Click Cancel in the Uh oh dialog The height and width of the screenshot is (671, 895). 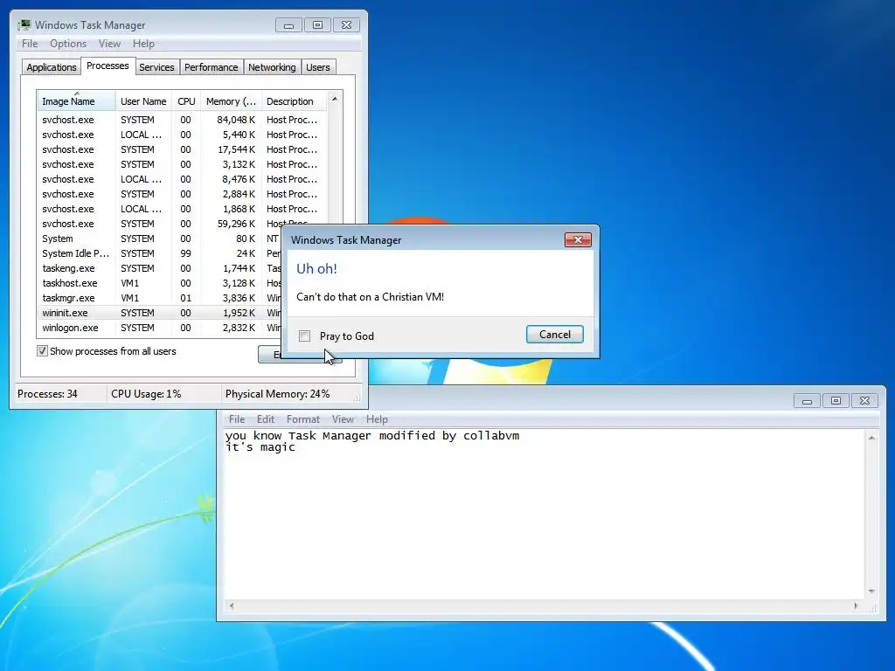555,335
